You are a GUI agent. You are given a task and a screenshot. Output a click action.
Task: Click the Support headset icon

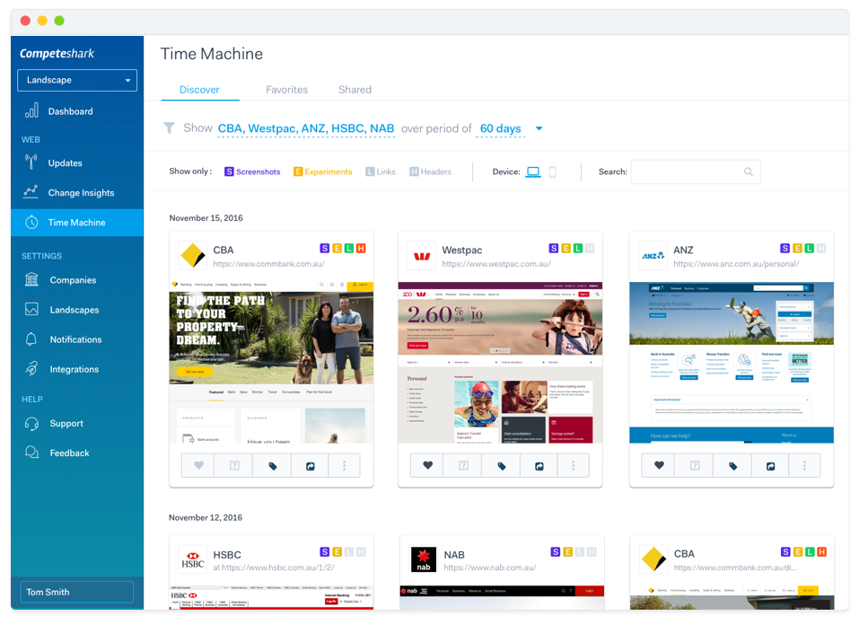point(31,424)
